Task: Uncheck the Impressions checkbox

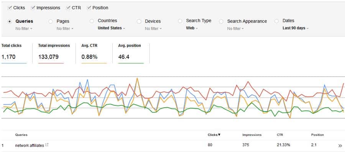Action: pos(33,8)
